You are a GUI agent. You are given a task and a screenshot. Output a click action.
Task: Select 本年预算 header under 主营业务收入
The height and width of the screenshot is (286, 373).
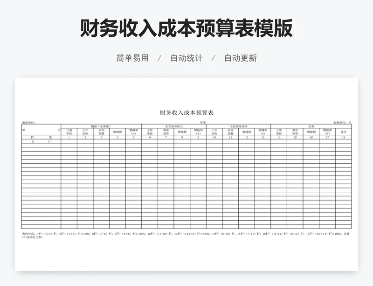click(x=166, y=132)
